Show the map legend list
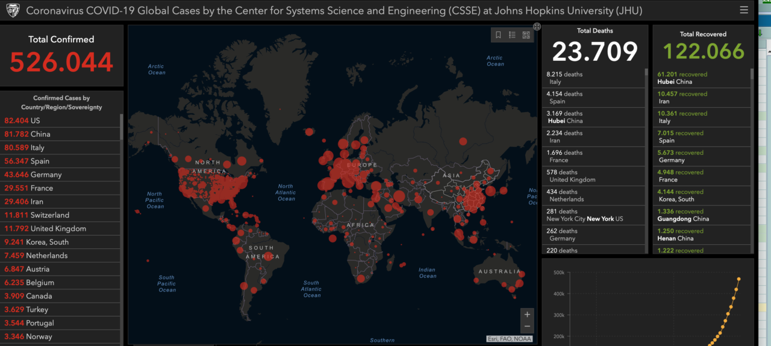The image size is (771, 346). [512, 35]
